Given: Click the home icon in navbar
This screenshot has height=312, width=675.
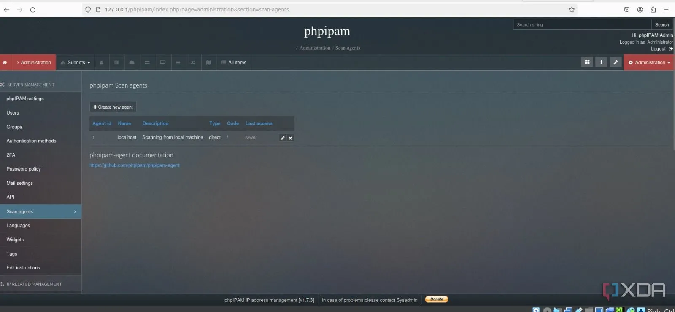Looking at the screenshot, I should click(x=5, y=63).
